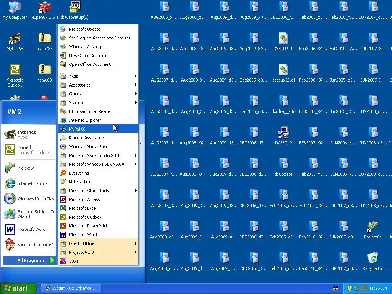Open nemu08 zip folder on desktop
This screenshot has width=392, height=294.
pos(44,73)
